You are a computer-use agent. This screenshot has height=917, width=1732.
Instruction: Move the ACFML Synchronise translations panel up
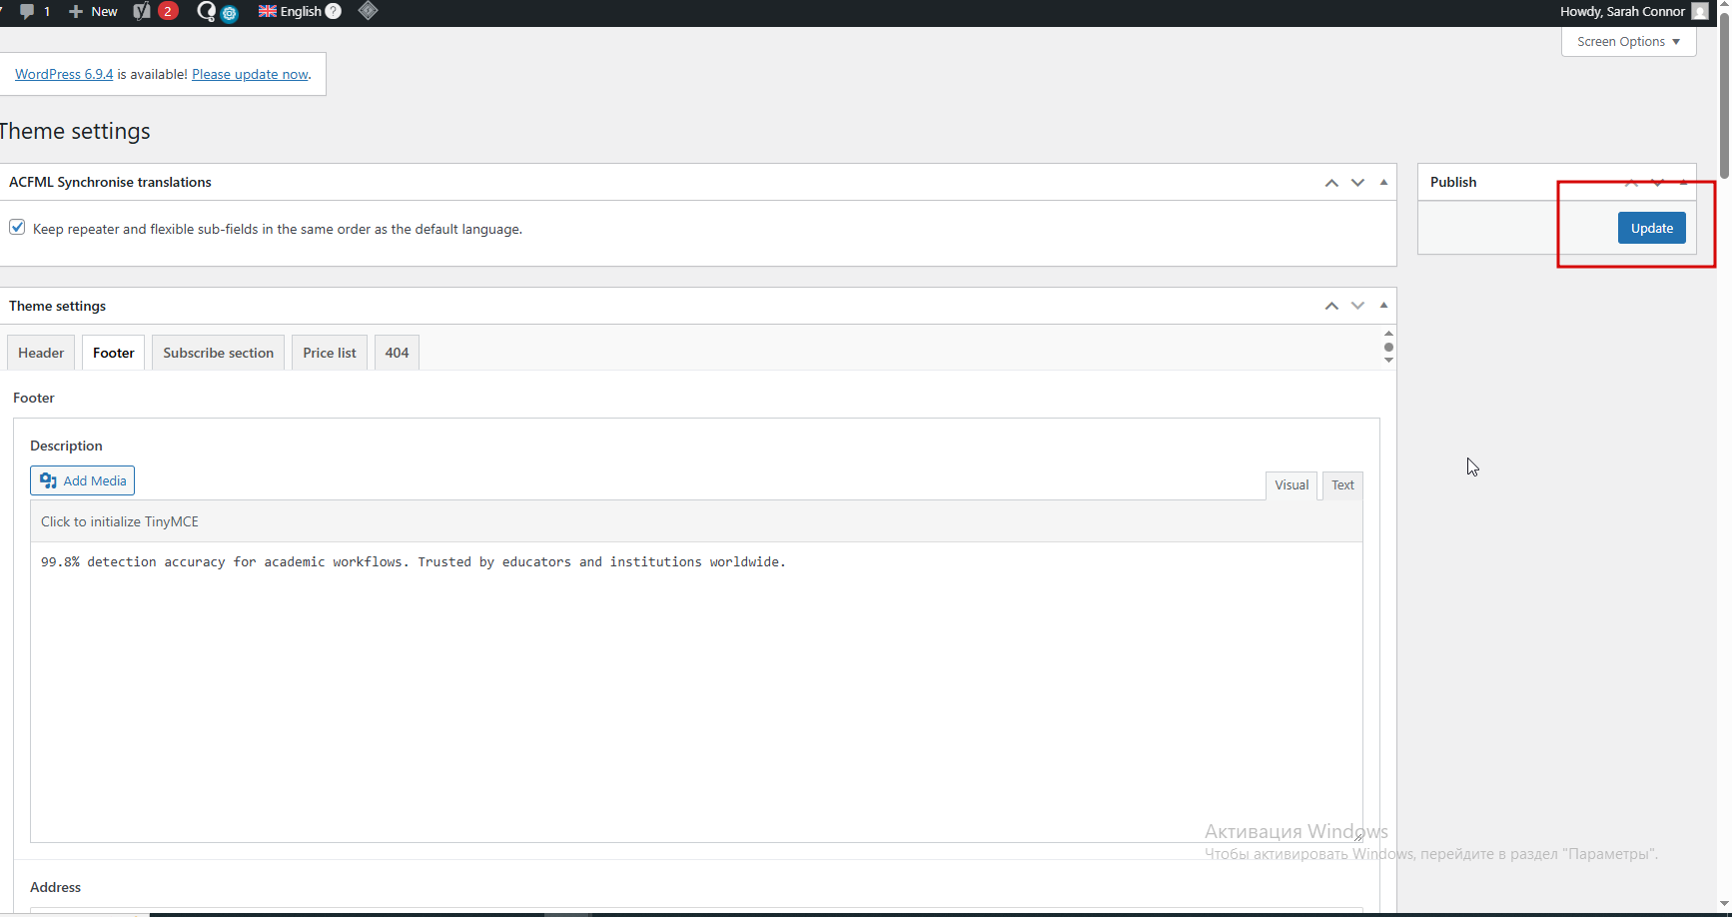tap(1331, 183)
